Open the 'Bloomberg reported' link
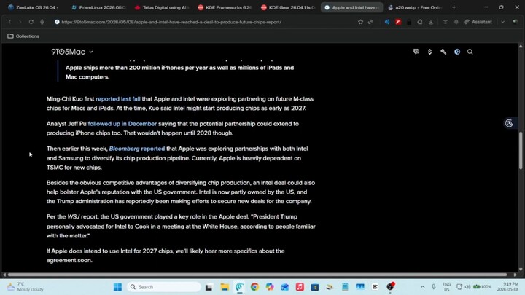Image resolution: width=525 pixels, height=295 pixels. click(137, 148)
